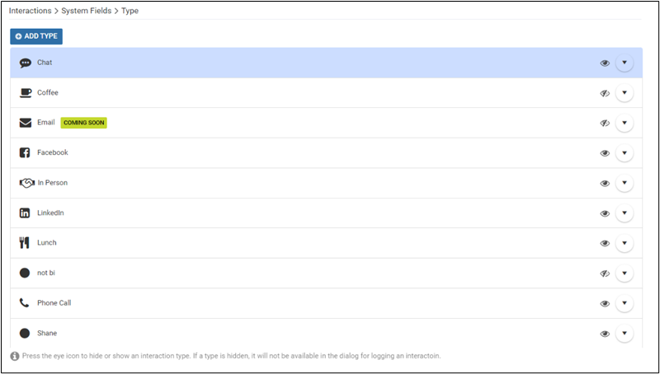This screenshot has width=660, height=374.
Task: Open the Facebook row dropdown arrow
Action: tap(625, 152)
